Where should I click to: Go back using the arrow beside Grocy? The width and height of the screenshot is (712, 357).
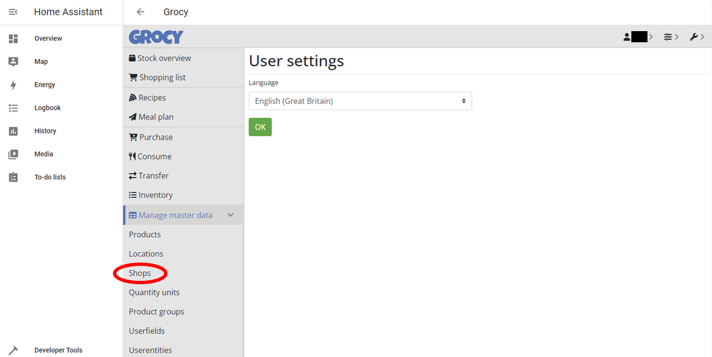click(140, 12)
